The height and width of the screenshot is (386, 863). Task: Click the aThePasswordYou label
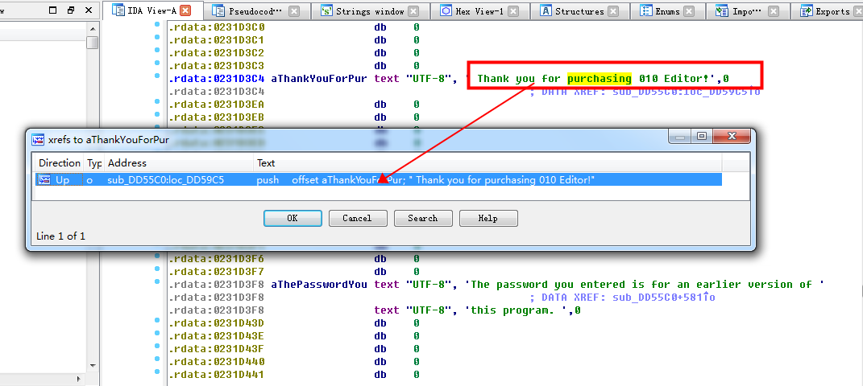click(319, 285)
